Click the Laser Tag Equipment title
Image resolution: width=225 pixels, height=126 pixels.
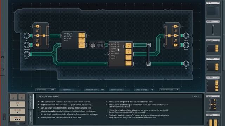coord(49,96)
